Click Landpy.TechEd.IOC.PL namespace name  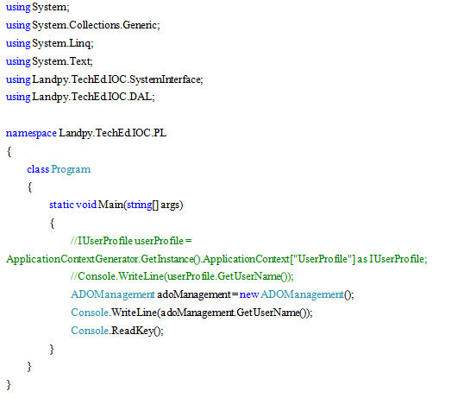pyautogui.click(x=112, y=133)
